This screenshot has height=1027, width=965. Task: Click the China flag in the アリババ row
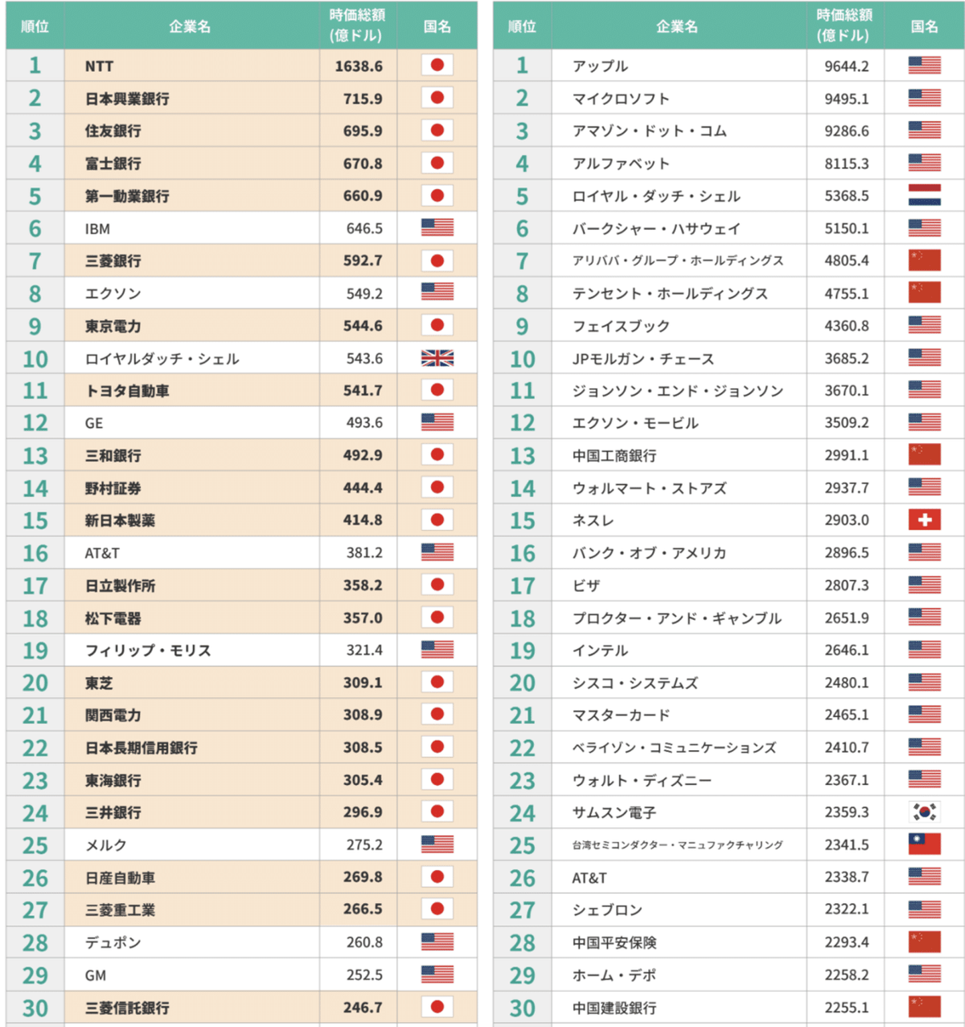[x=925, y=260]
